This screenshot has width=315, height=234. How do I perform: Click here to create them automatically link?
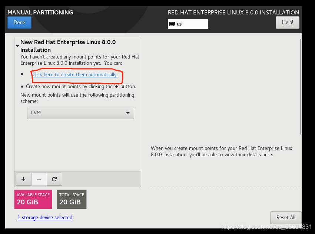coord(75,75)
